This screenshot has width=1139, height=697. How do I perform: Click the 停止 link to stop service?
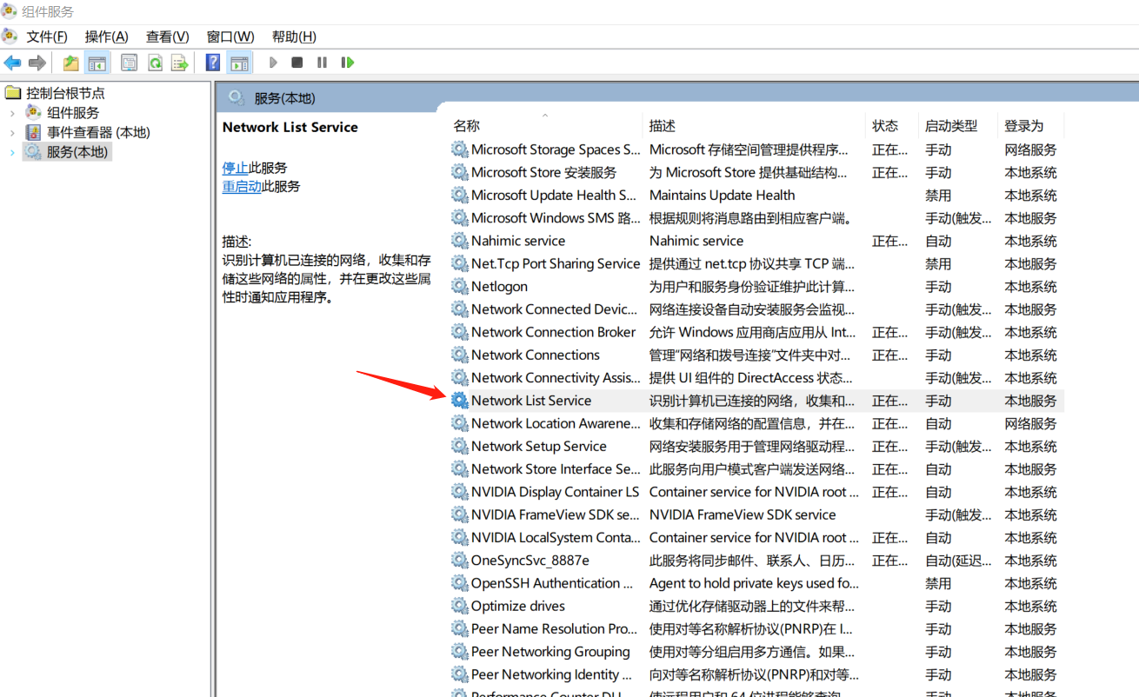click(x=235, y=168)
